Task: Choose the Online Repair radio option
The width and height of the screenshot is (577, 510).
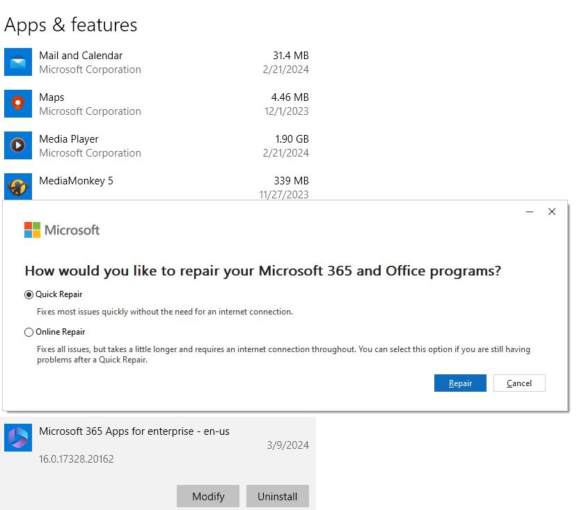Action: (x=29, y=333)
